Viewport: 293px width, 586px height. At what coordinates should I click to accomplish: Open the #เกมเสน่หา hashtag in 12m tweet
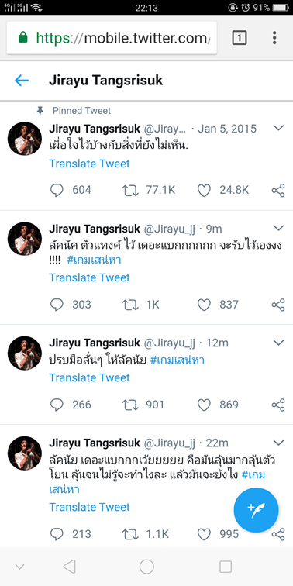tap(178, 360)
